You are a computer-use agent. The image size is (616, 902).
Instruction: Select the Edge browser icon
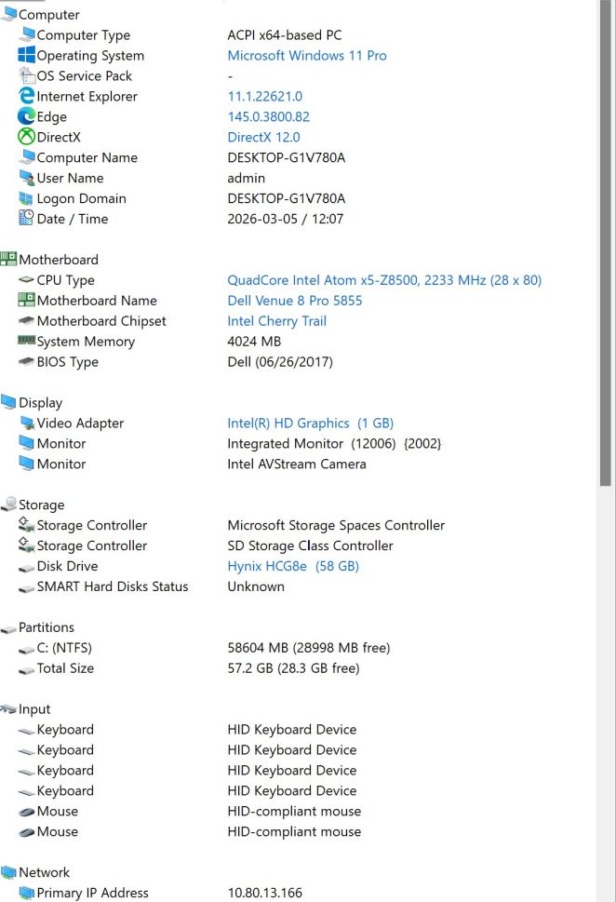pyautogui.click(x=26, y=117)
